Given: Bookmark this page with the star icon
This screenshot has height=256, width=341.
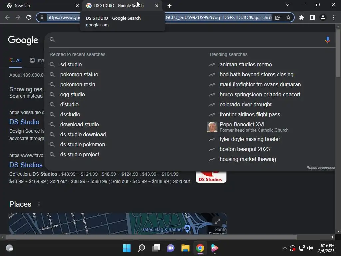Looking at the screenshot, I should click(x=288, y=17).
